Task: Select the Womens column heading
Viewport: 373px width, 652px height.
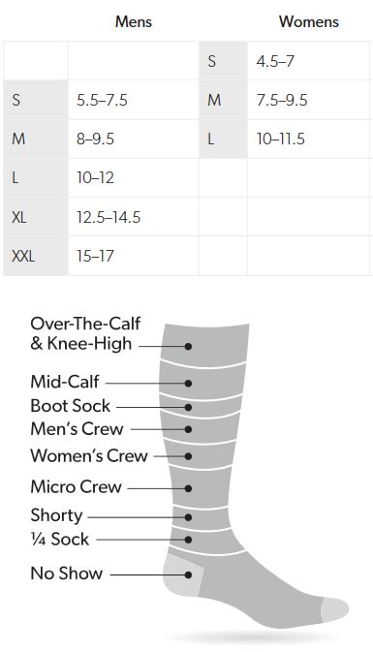Action: click(309, 21)
